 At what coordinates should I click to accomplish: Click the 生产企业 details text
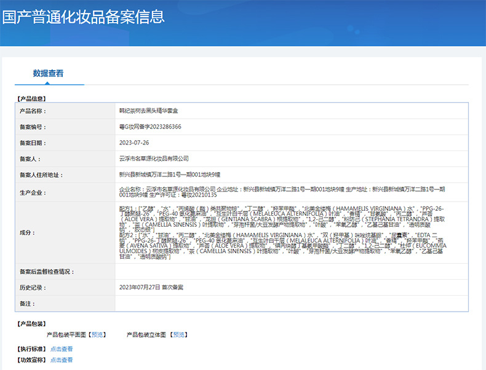pyautogui.click(x=282, y=191)
